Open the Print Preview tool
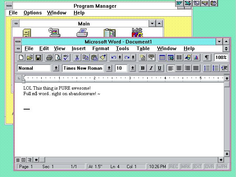Screen dimensions: 236x177 coord(57,58)
